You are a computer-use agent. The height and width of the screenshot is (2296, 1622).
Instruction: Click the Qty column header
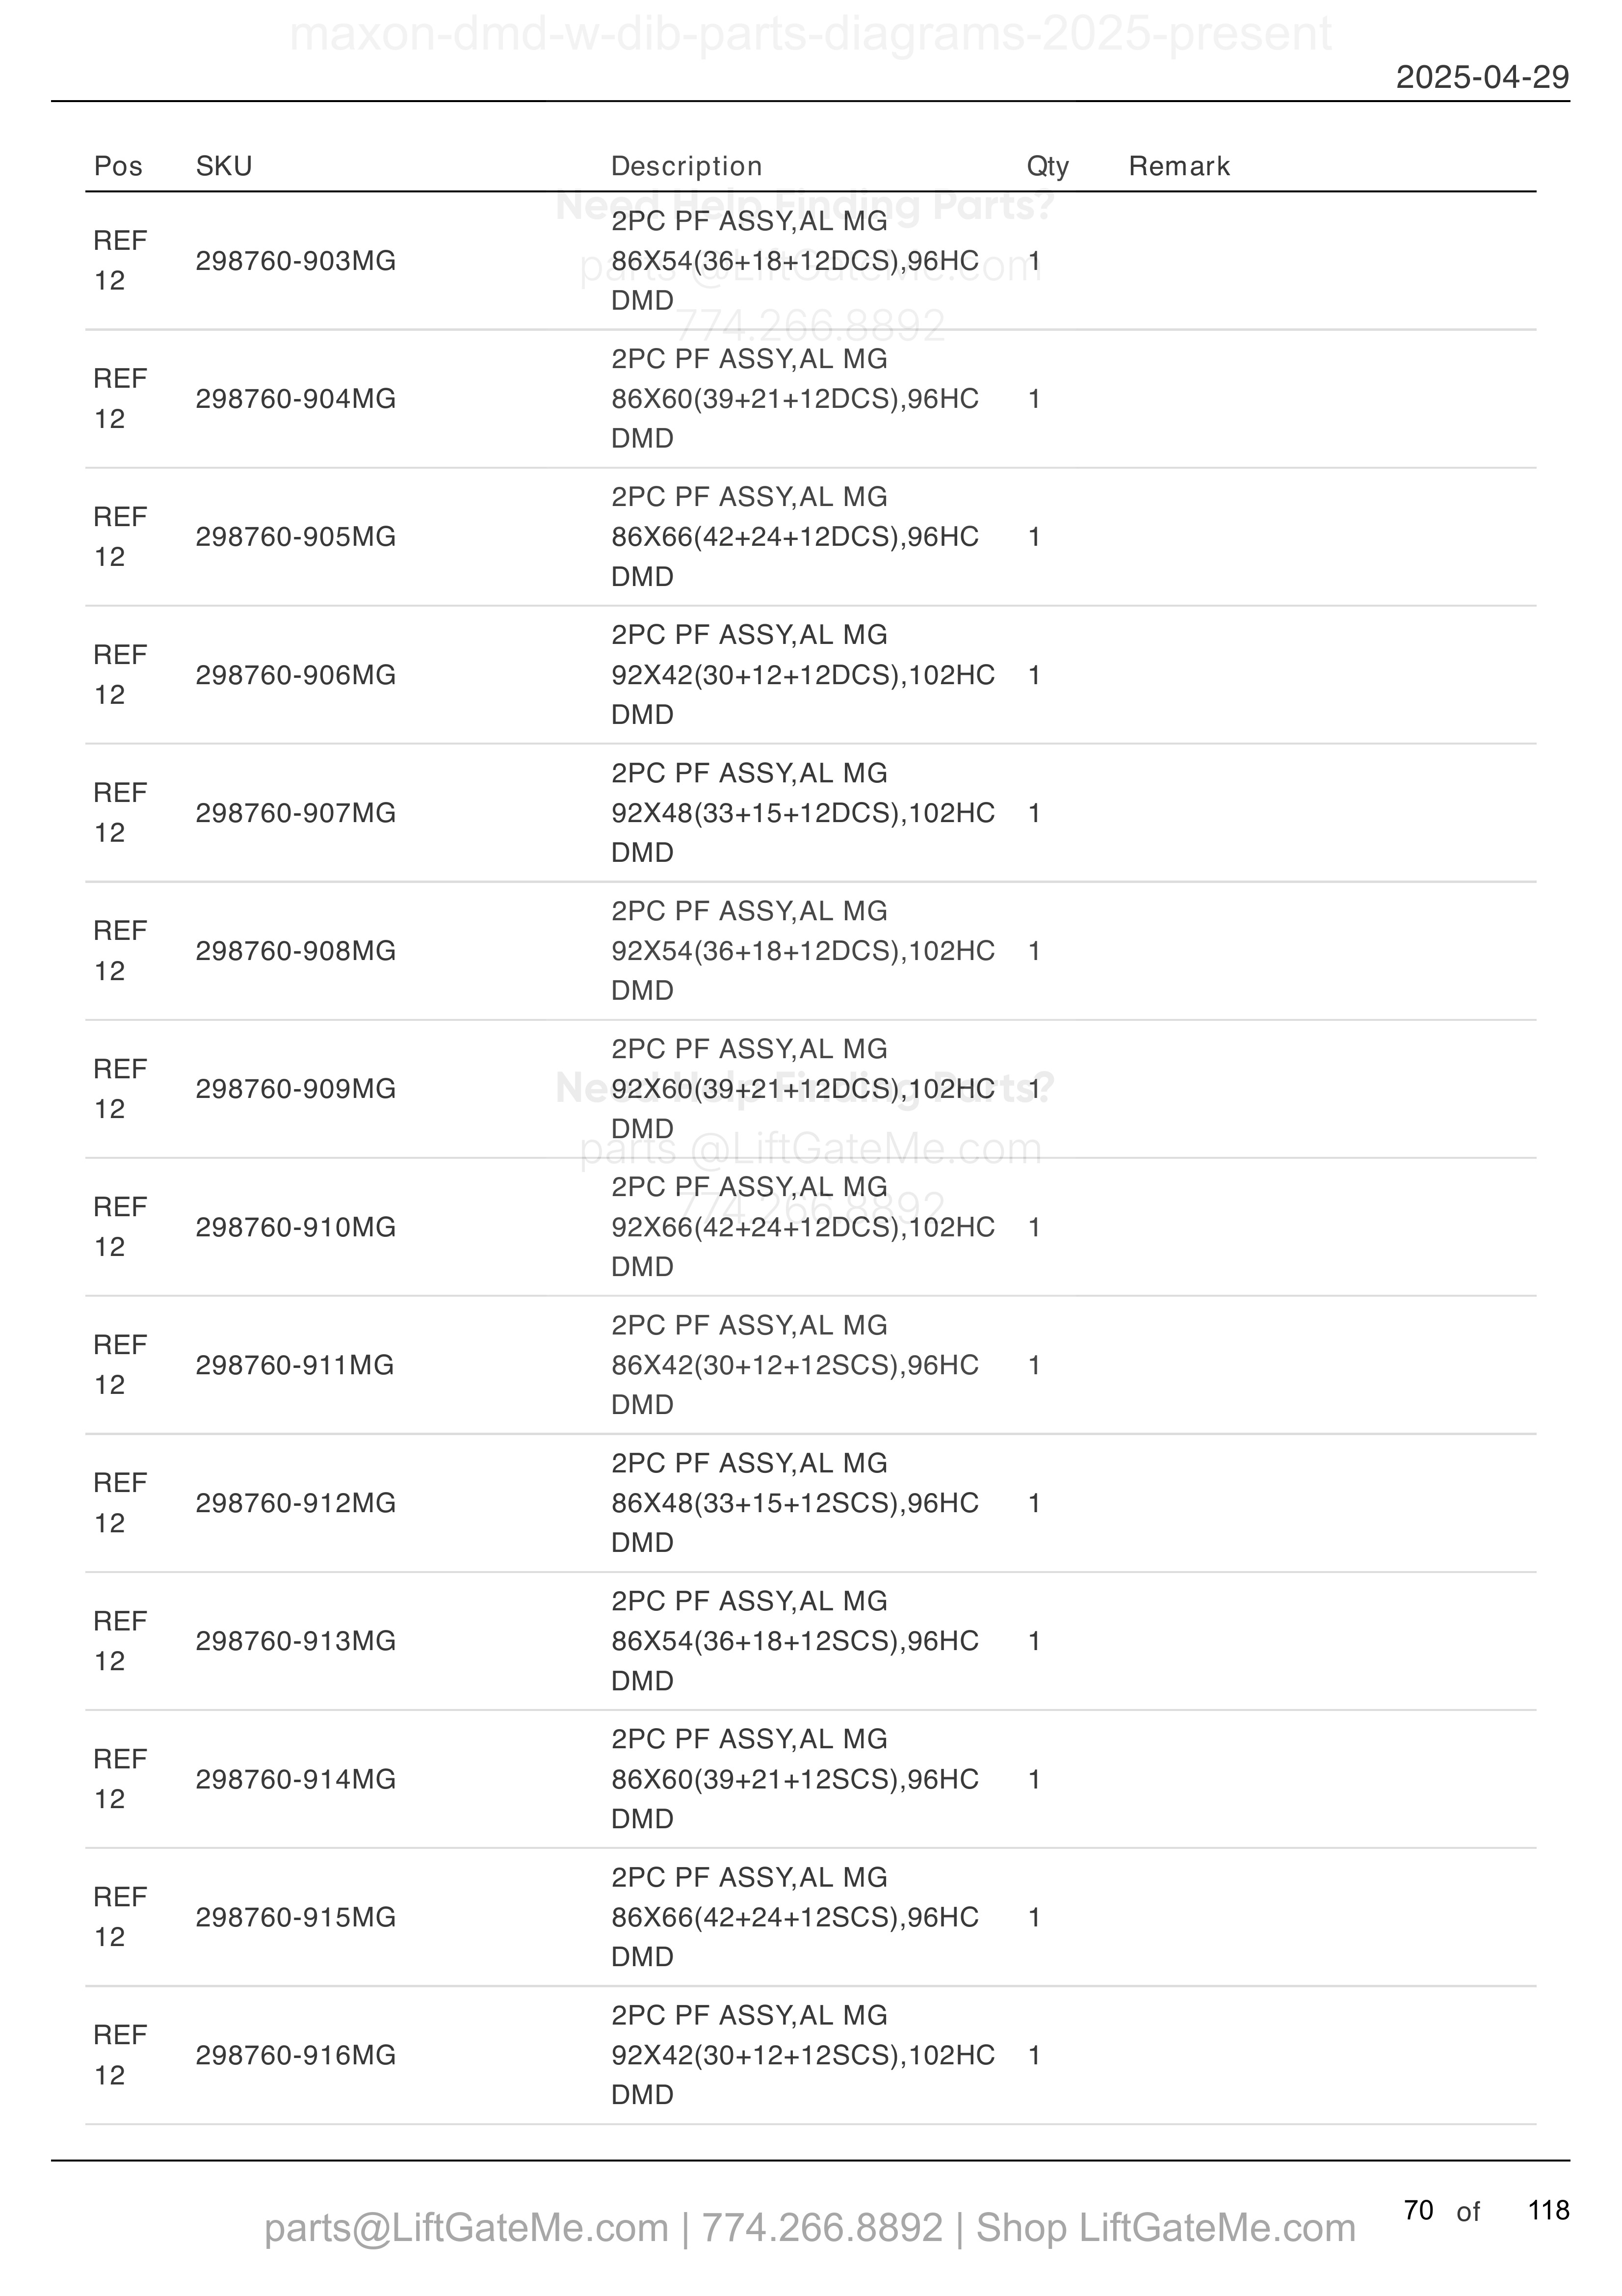pyautogui.click(x=1047, y=166)
